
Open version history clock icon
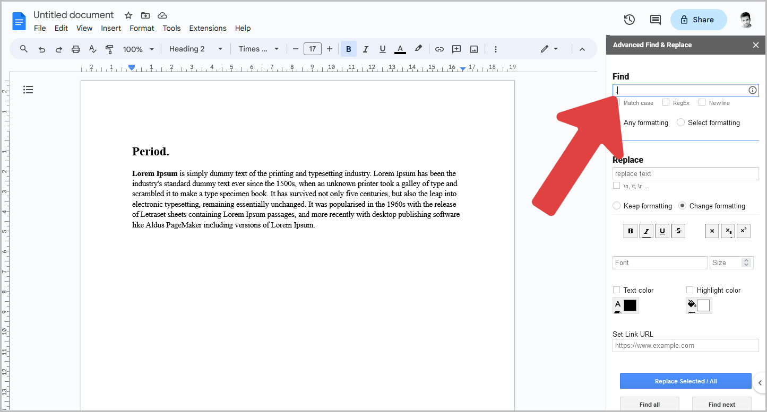coord(630,20)
